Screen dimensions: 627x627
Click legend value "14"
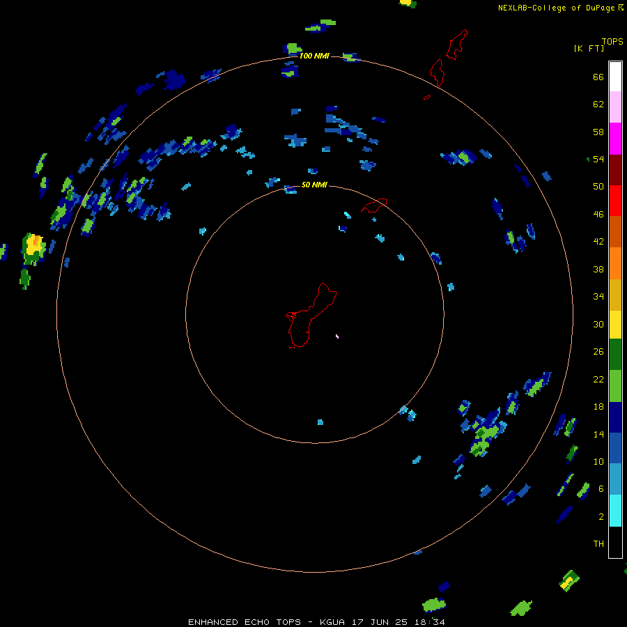pos(598,434)
